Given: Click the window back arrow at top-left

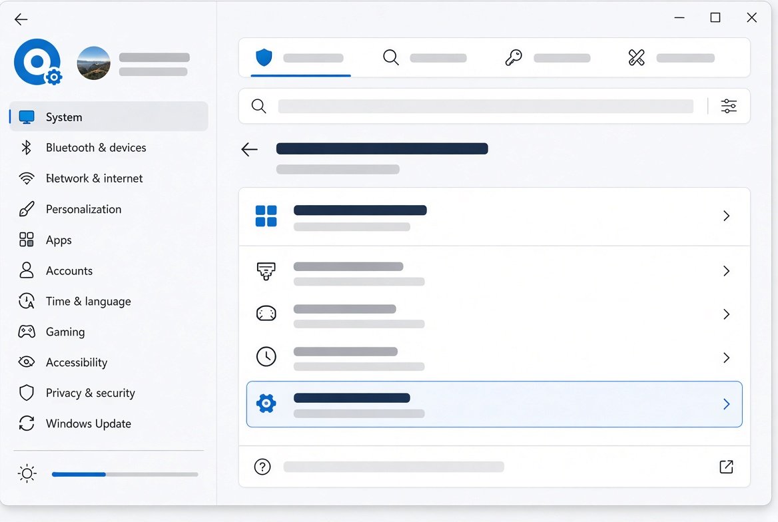Looking at the screenshot, I should 21,19.
